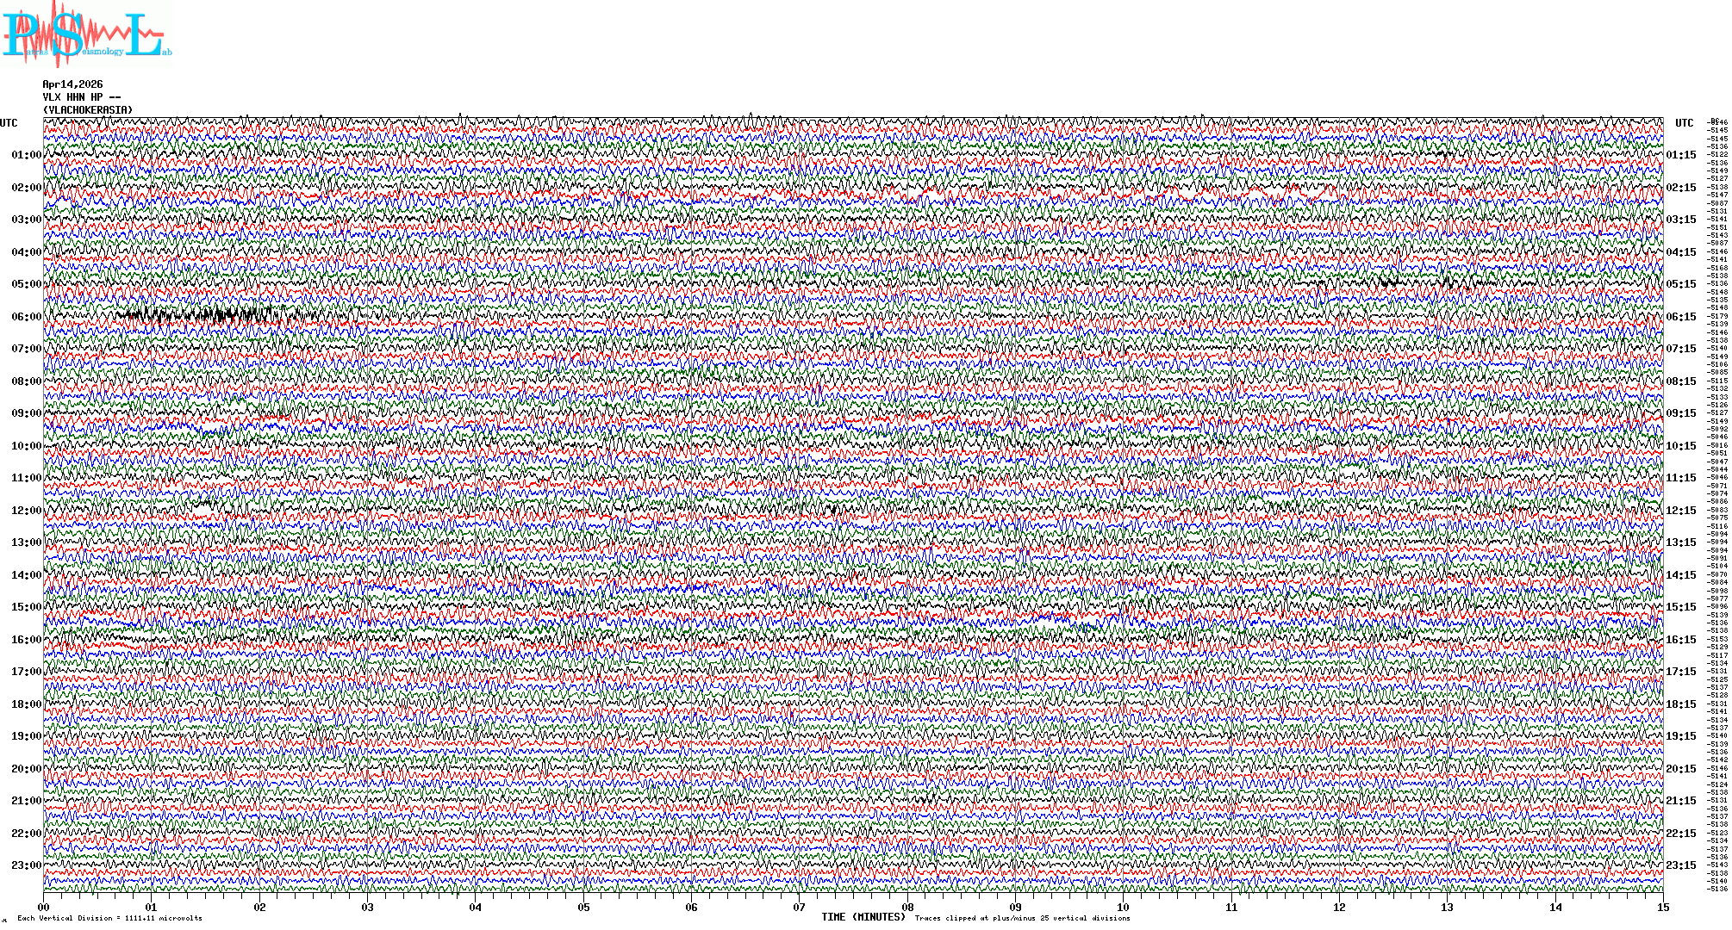Click the TIME (MINUTES) axis title
The width and height of the screenshot is (1732, 930).
coord(863,917)
